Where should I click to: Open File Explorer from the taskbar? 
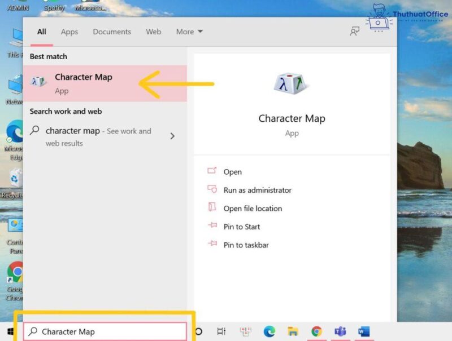(292, 331)
